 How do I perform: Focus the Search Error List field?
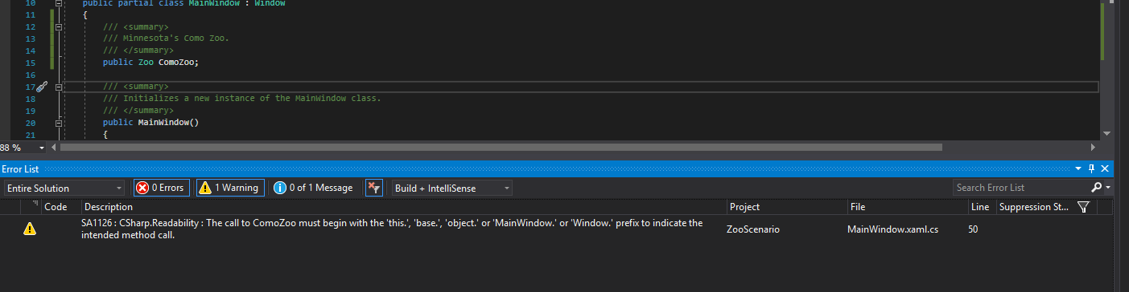coord(1020,188)
